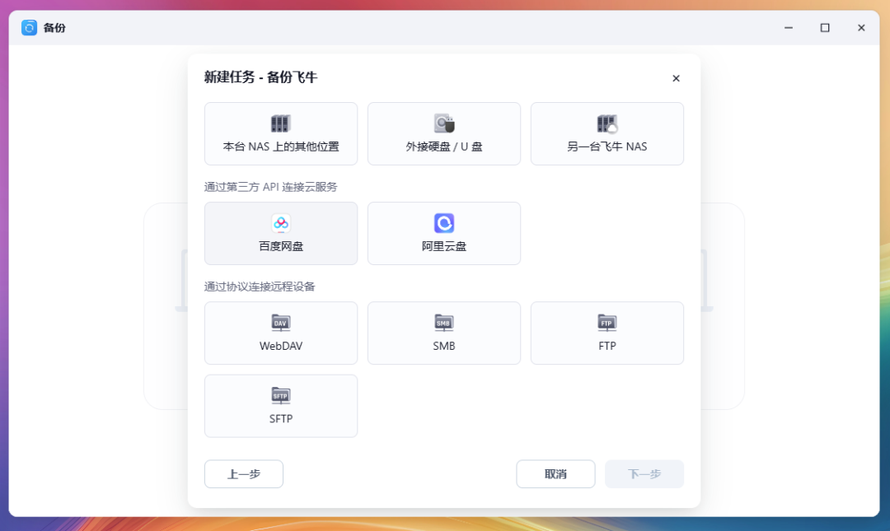Click the "通过第三方 API 连接云服务" section label
890x531 pixels.
271,187
